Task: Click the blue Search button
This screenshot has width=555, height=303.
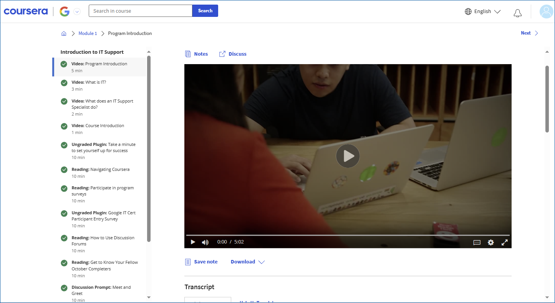Action: pyautogui.click(x=205, y=11)
